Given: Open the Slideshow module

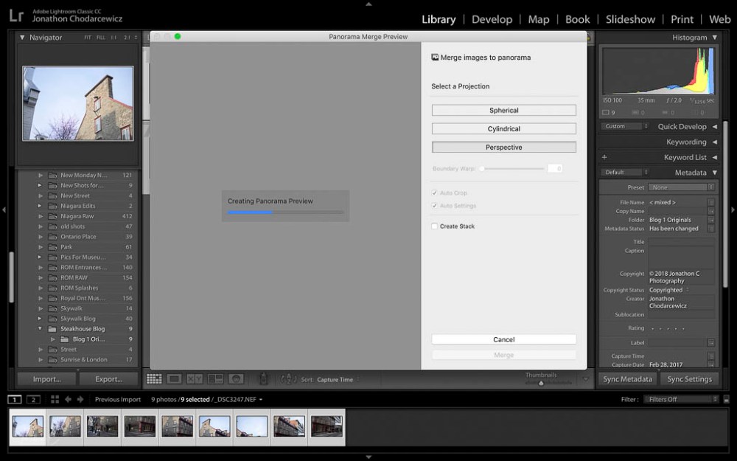Looking at the screenshot, I should [630, 19].
